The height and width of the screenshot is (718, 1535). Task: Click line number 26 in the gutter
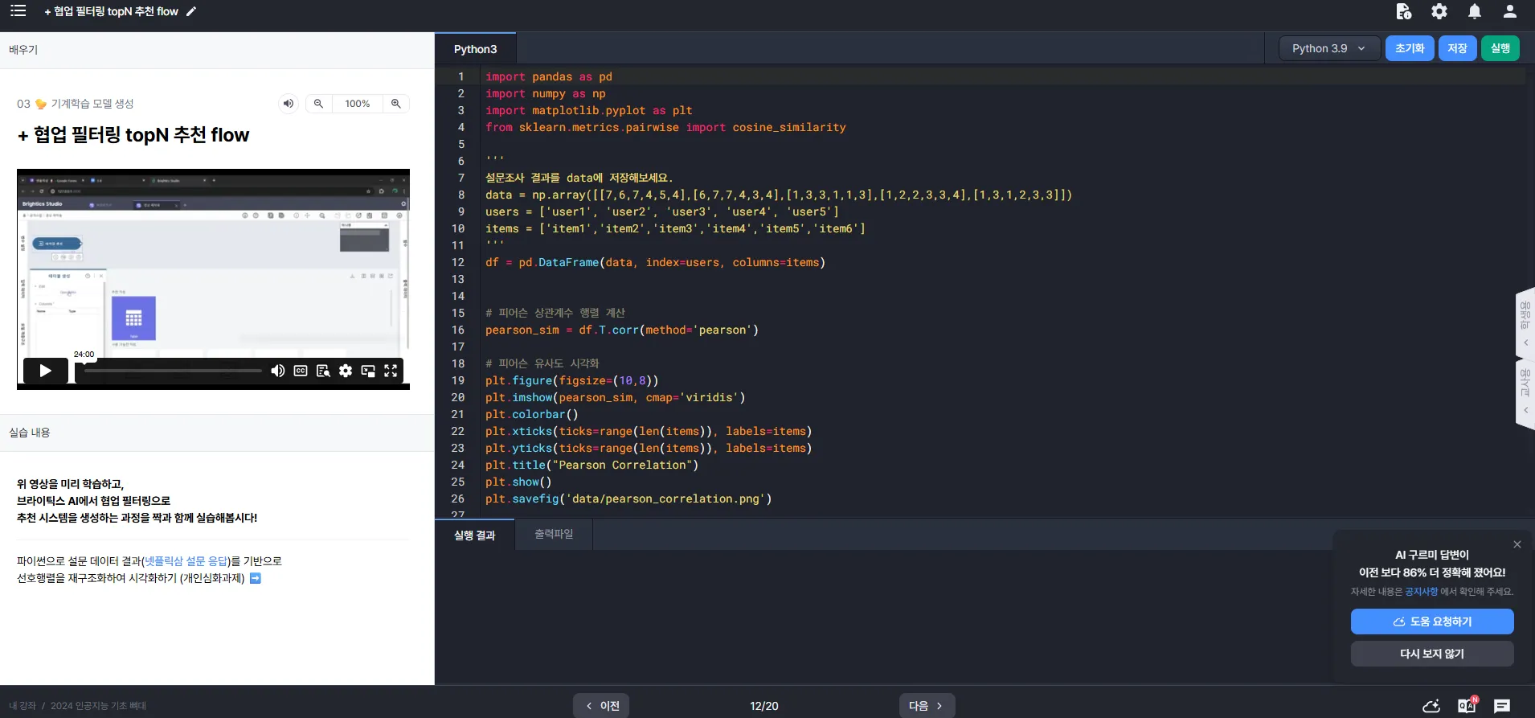(x=457, y=498)
